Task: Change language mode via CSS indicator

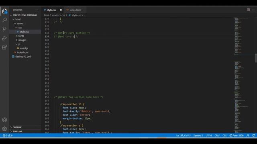Action: pyautogui.click(x=224, y=136)
